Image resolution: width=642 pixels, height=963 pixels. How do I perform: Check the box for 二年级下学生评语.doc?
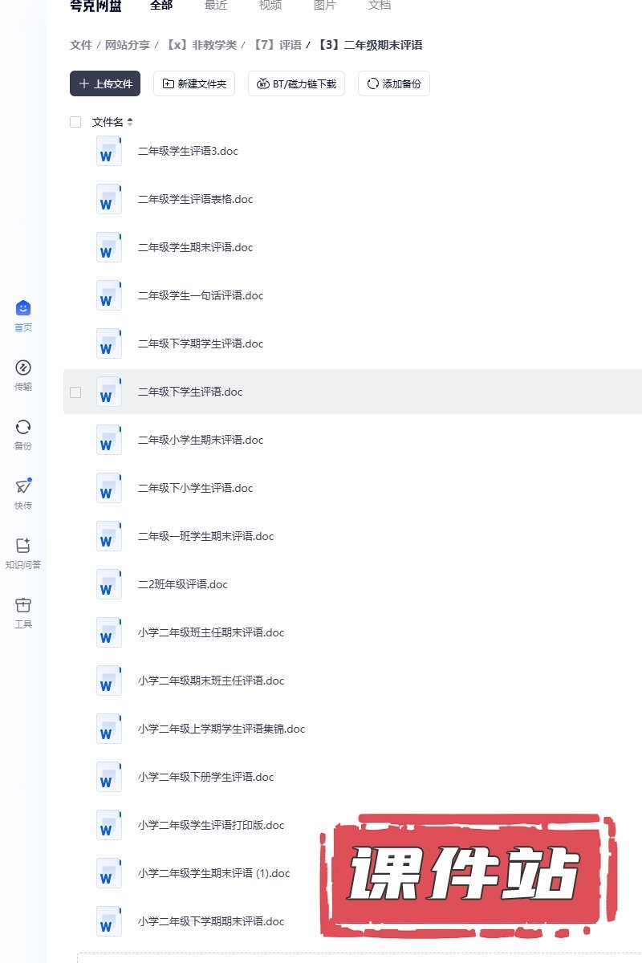click(75, 392)
